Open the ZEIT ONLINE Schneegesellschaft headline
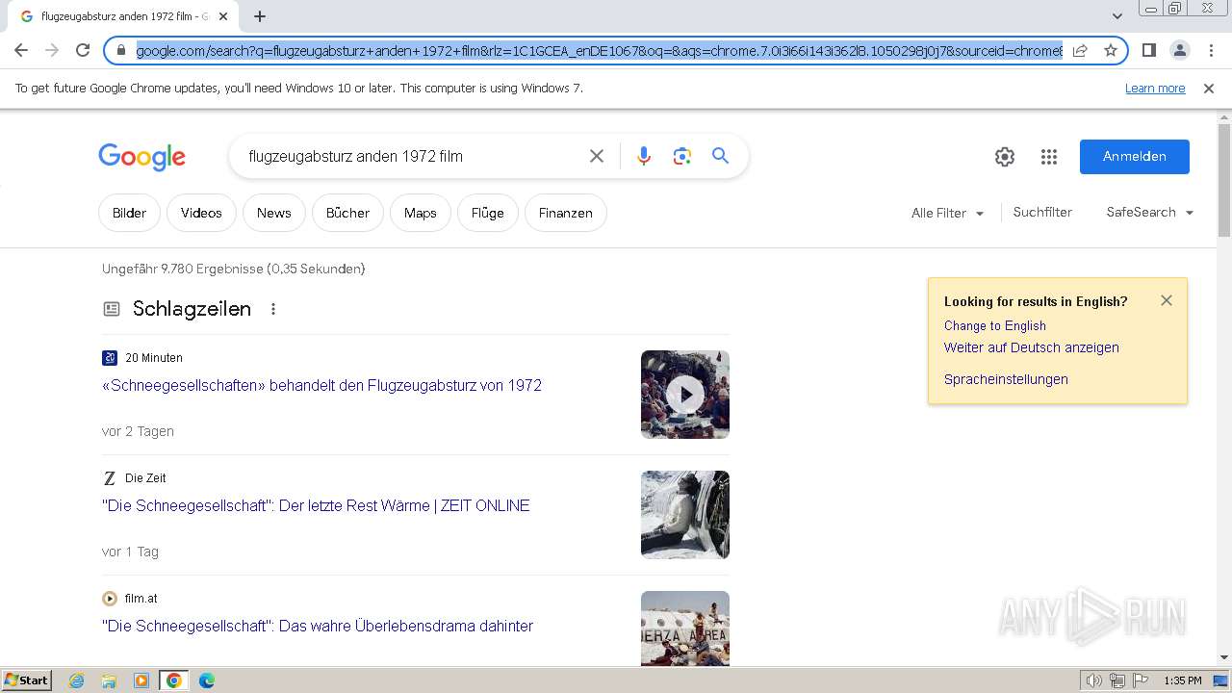 click(316, 505)
